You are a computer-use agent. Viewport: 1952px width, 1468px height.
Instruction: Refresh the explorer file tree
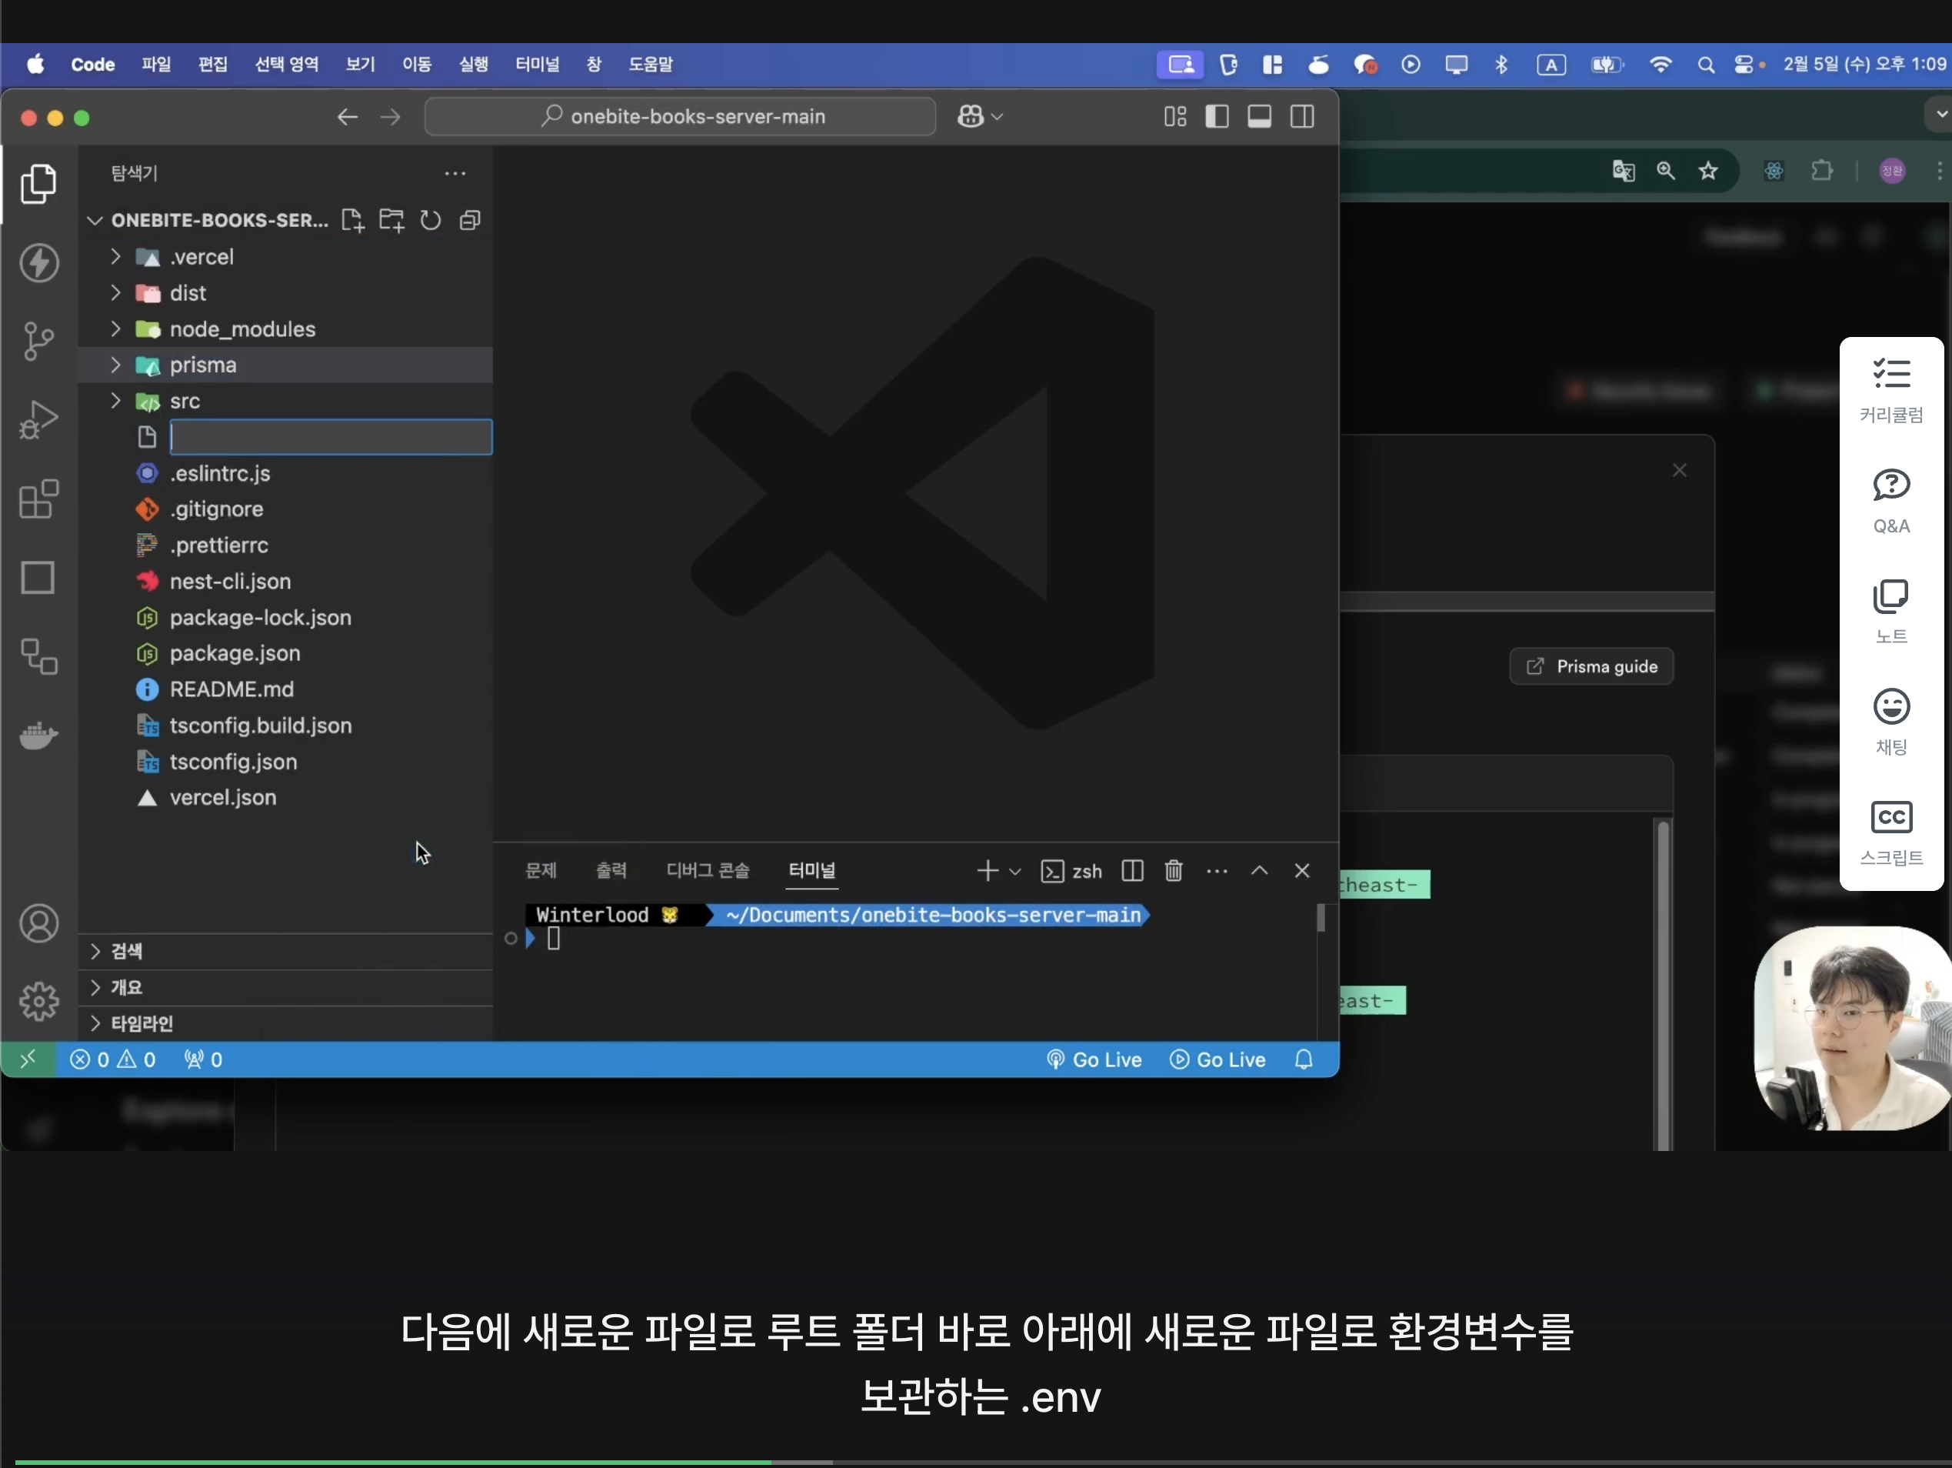[430, 220]
